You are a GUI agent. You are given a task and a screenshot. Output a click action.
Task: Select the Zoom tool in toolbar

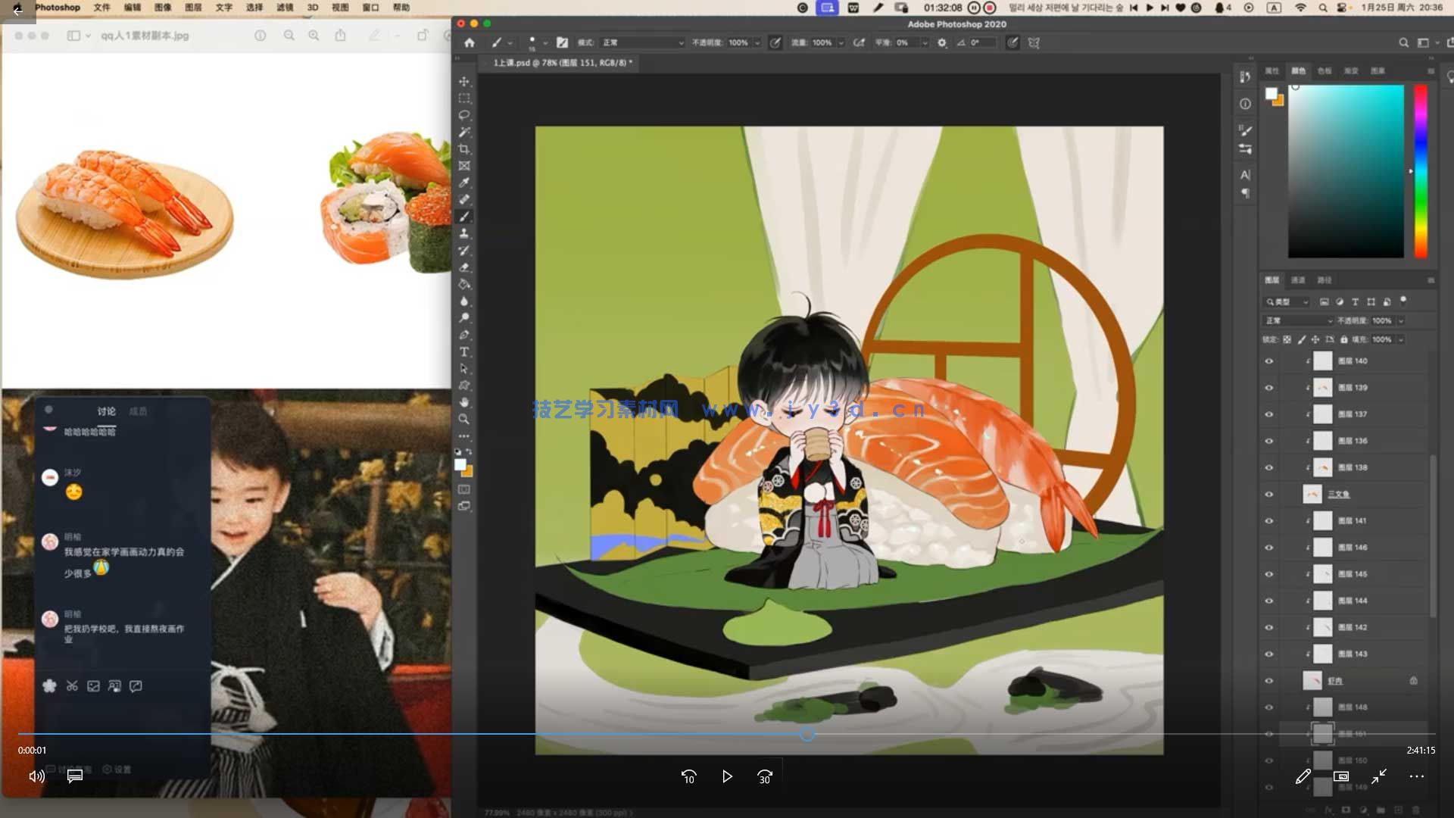[x=464, y=419]
